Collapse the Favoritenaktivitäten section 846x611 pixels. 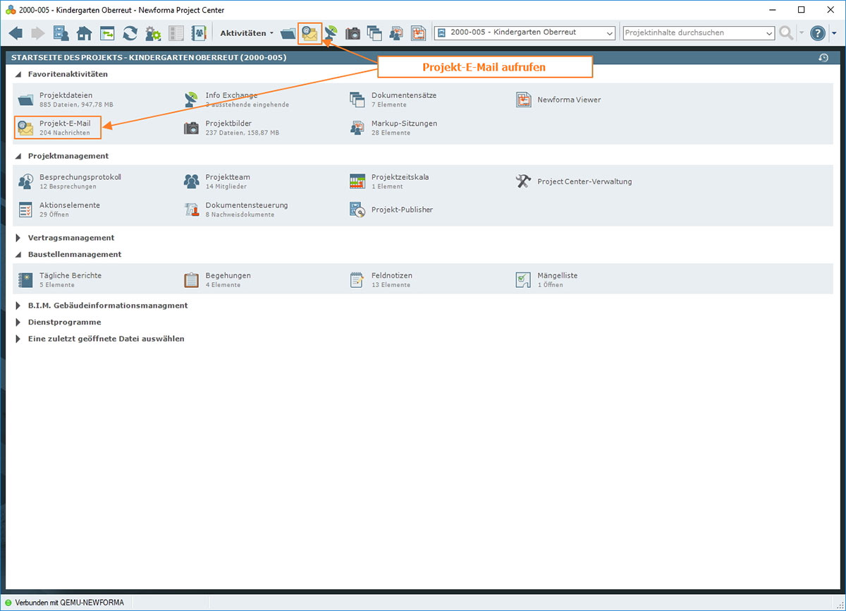[18, 74]
